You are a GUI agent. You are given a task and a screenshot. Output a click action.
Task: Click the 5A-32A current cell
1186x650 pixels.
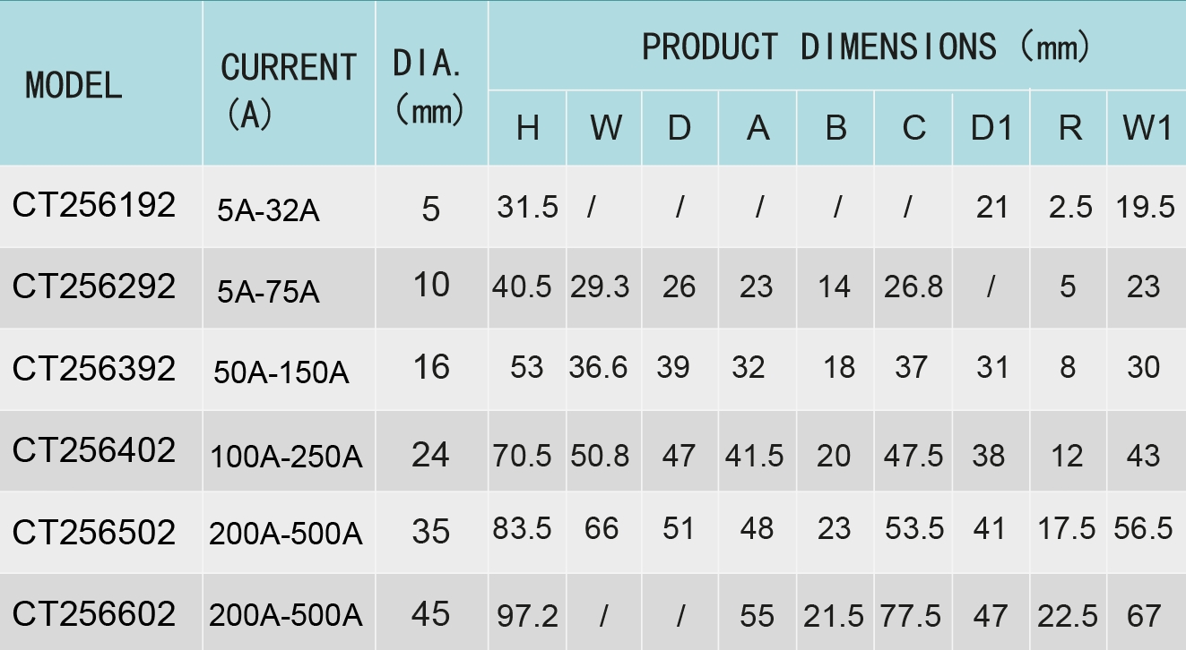pos(268,211)
